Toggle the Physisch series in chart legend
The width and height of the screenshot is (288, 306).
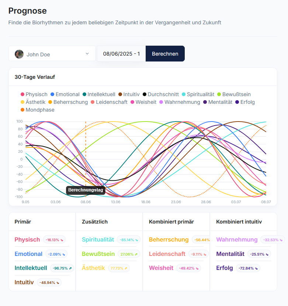pos(34,94)
